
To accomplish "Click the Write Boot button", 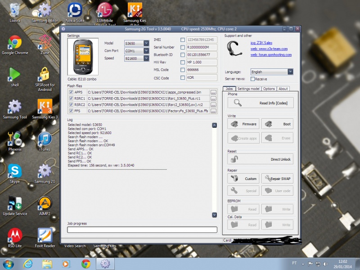I will click(277, 124).
